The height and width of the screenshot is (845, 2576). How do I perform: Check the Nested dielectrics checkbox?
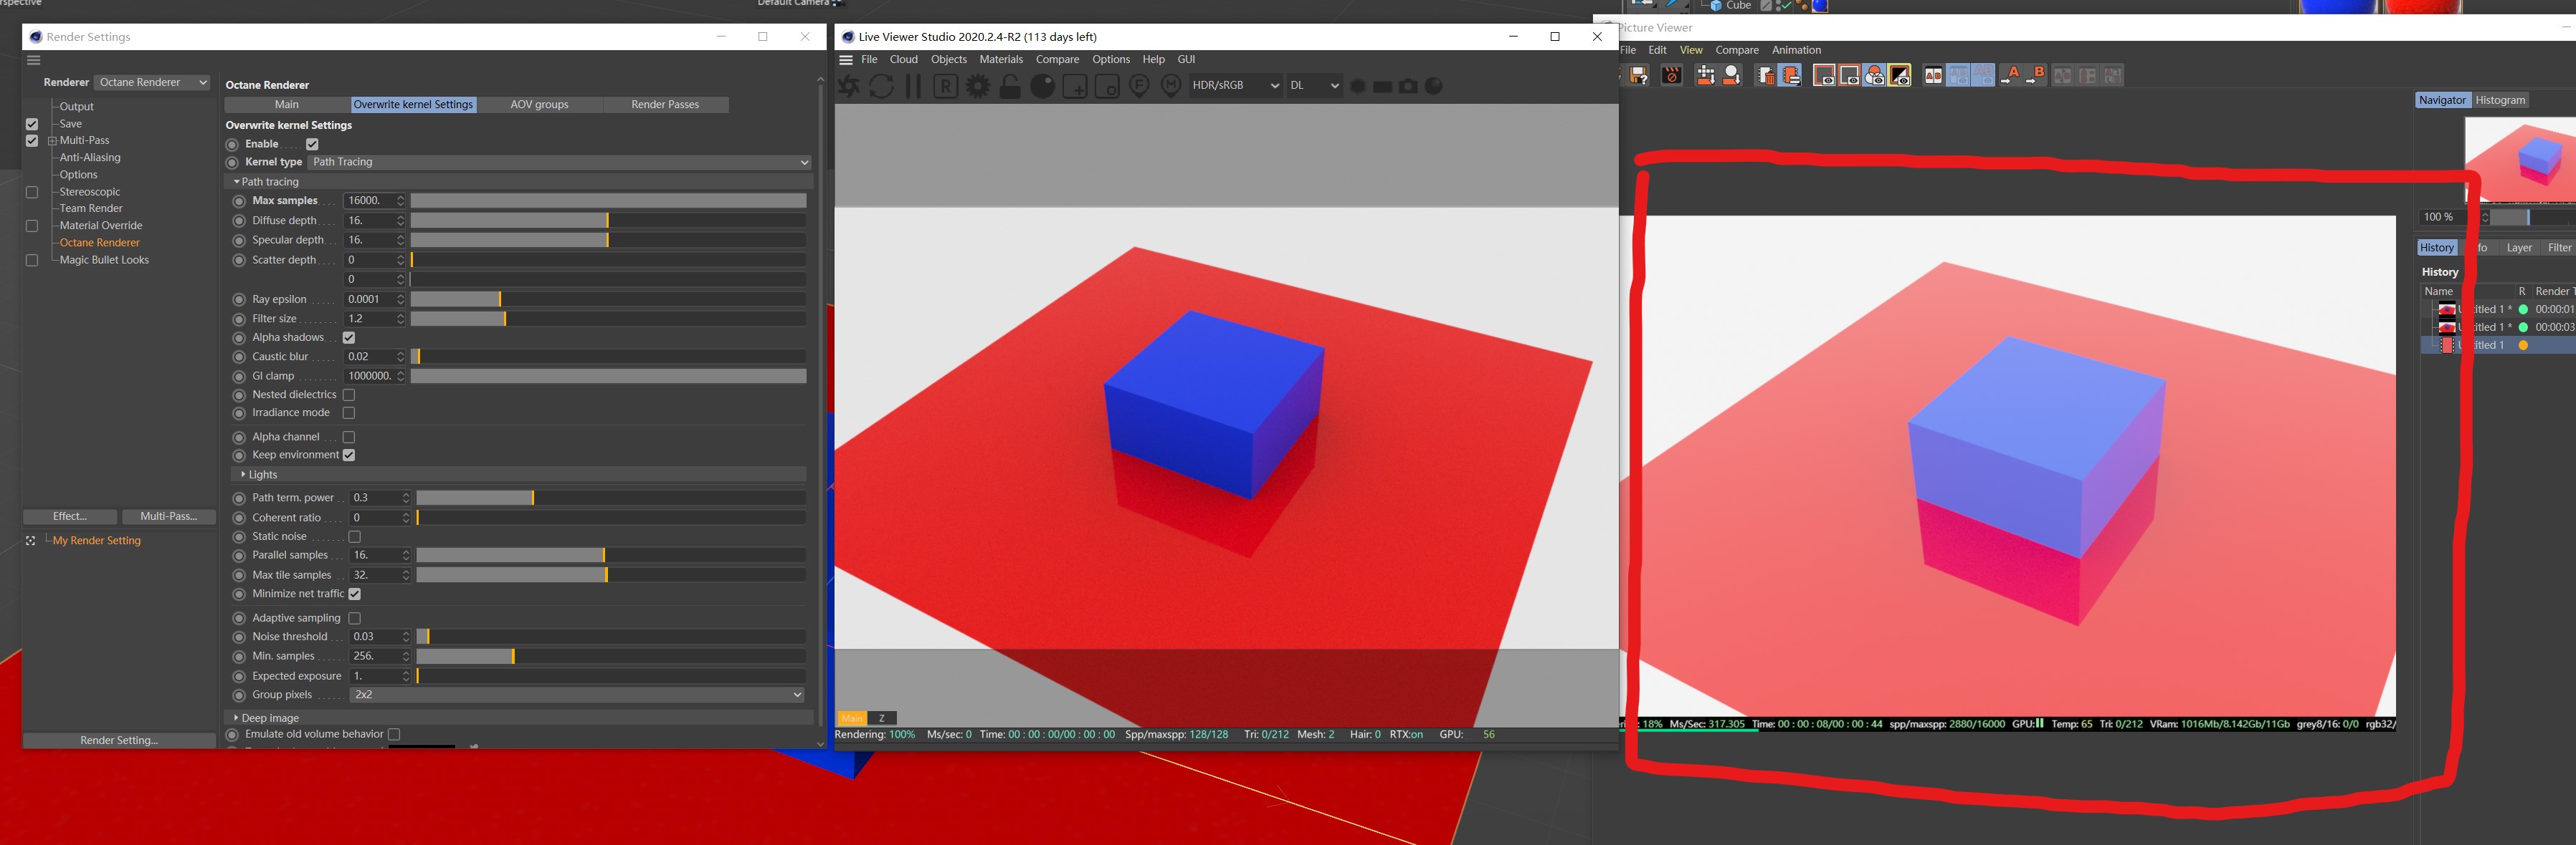349,395
